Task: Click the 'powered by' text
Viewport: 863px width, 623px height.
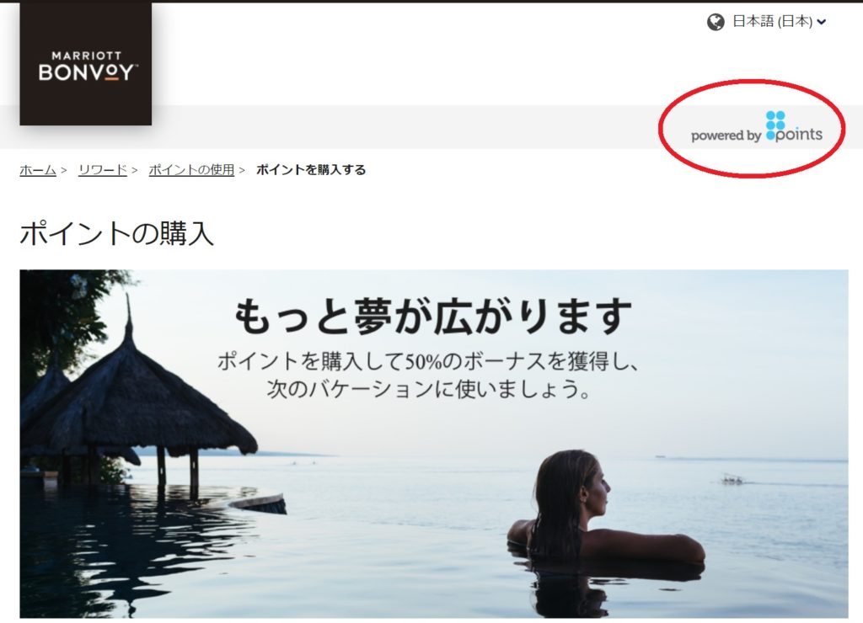Action: click(x=726, y=136)
